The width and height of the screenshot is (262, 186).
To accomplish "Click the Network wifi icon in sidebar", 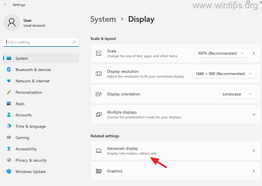I will (9, 81).
